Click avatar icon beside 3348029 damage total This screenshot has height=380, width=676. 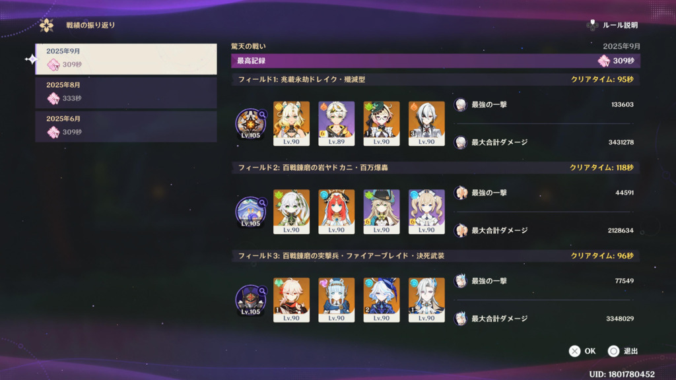click(x=460, y=319)
